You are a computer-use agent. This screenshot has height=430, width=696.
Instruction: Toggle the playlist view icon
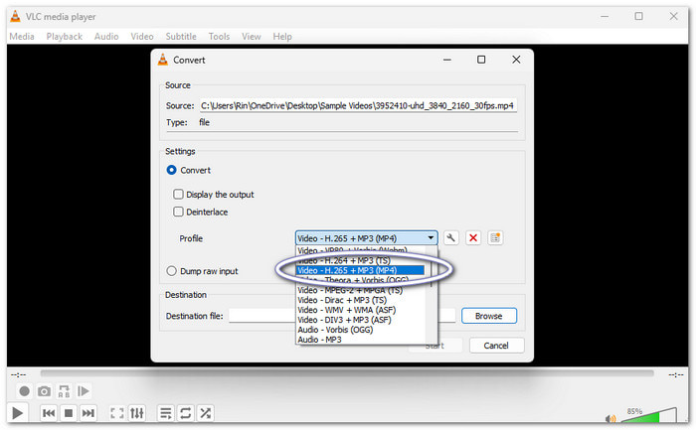click(166, 413)
